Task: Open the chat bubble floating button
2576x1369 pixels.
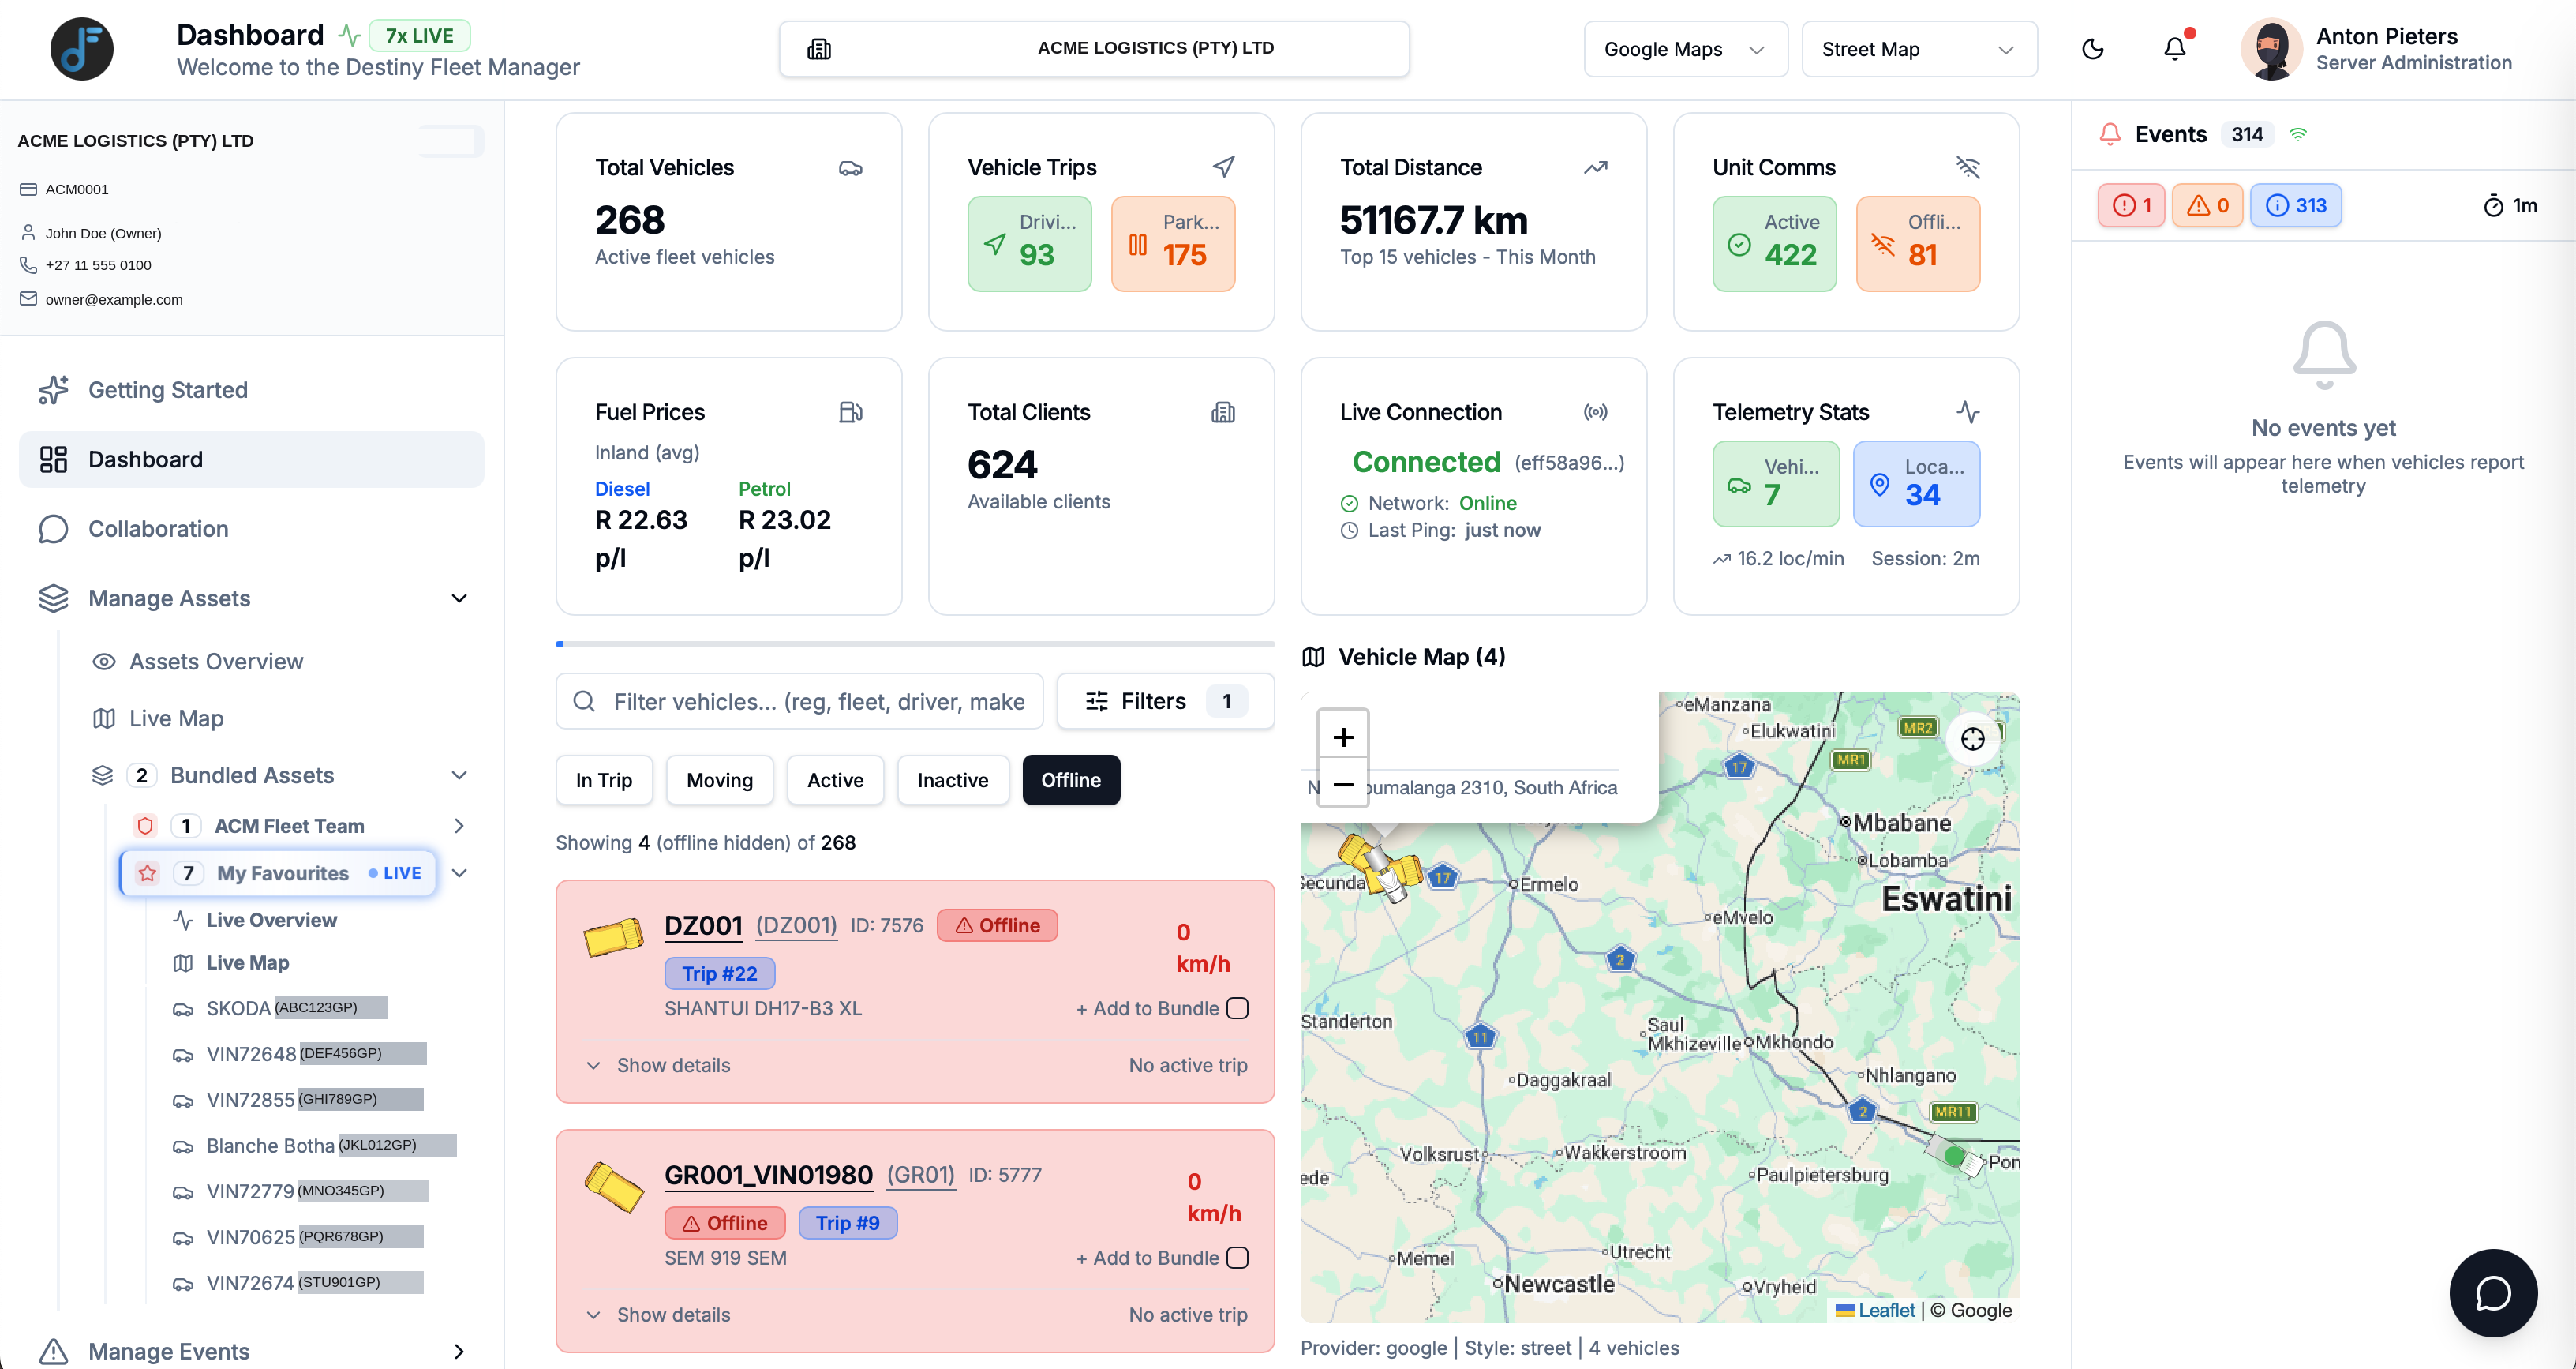Action: [2493, 1293]
